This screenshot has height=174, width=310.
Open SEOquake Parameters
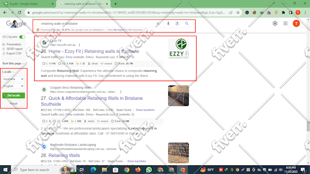point(12,44)
